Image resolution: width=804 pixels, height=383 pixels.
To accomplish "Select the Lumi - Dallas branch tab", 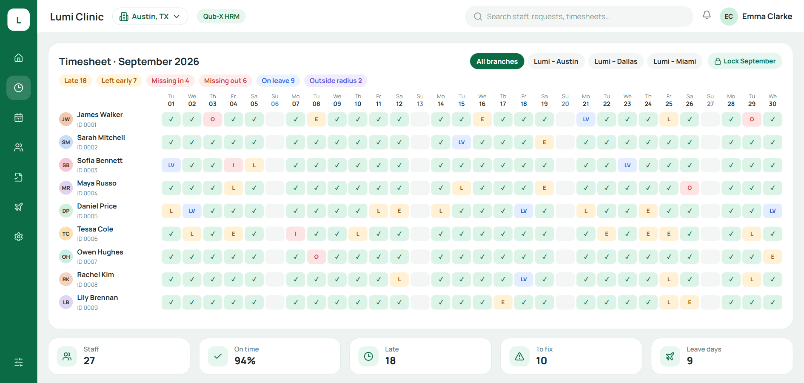I will pos(616,61).
